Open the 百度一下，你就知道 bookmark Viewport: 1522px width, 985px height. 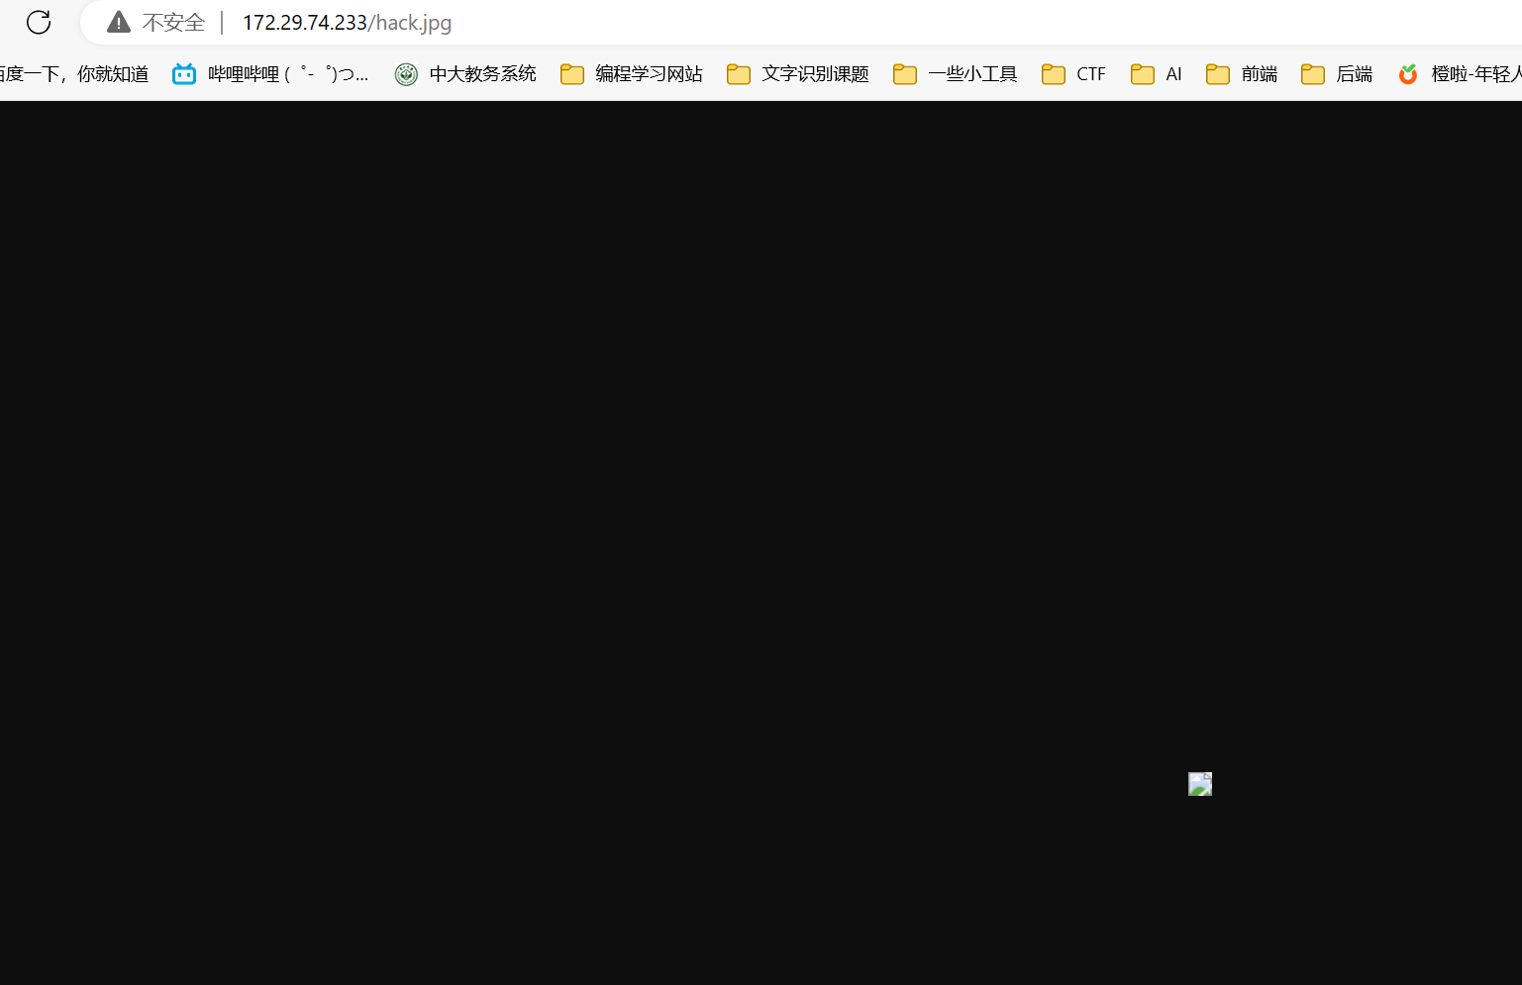click(74, 74)
